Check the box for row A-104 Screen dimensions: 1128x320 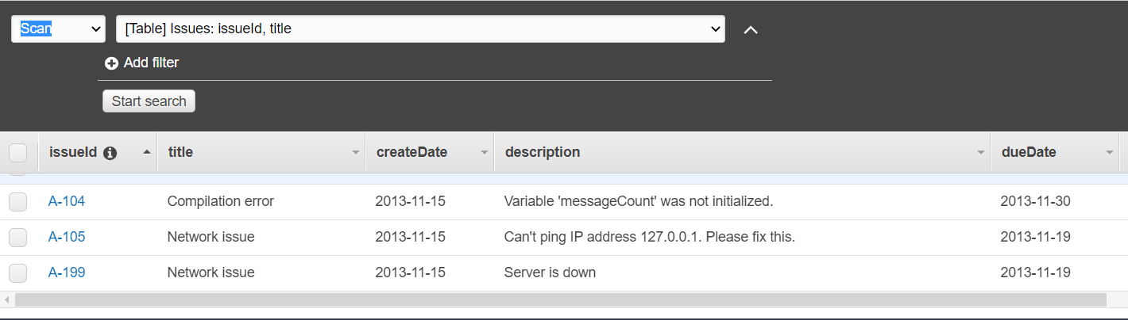click(x=17, y=202)
